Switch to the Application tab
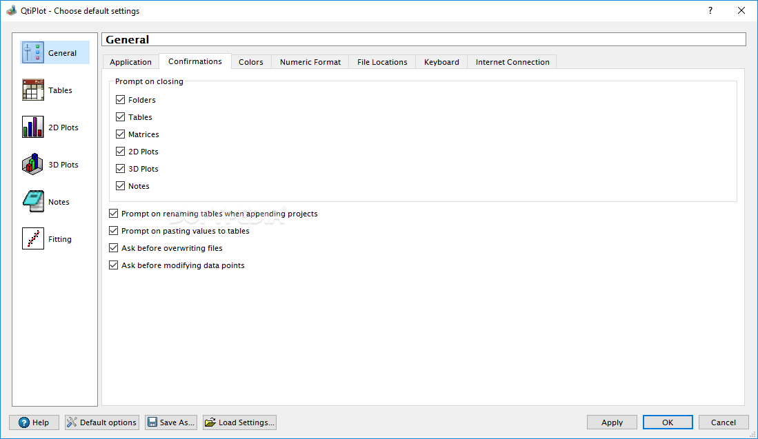This screenshot has height=439, width=758. pyautogui.click(x=130, y=62)
